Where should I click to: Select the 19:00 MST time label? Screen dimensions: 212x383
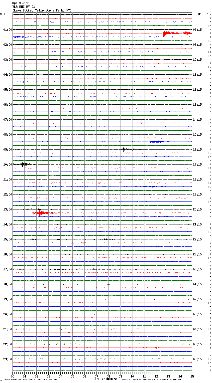8,299
